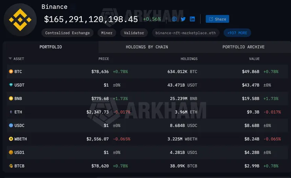Open the USDT asset name
The width and height of the screenshot is (291, 178).
point(19,85)
